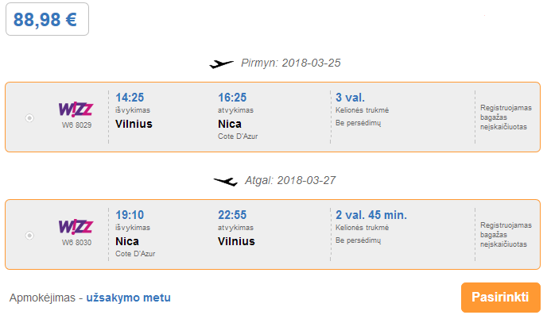Click the 14:25 departure time from Vilnius

point(130,98)
